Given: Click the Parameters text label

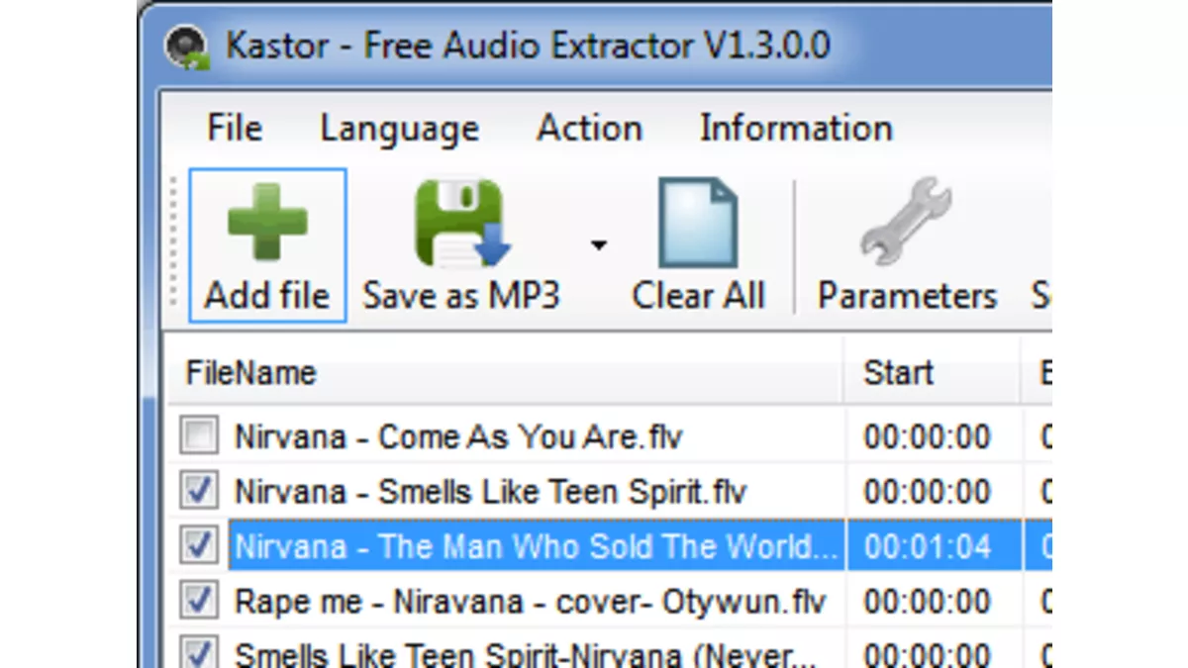Looking at the screenshot, I should [907, 295].
